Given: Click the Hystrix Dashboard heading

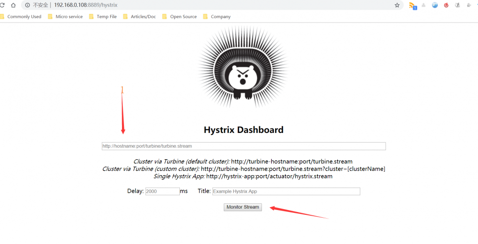Looking at the screenshot, I should pyautogui.click(x=244, y=130).
